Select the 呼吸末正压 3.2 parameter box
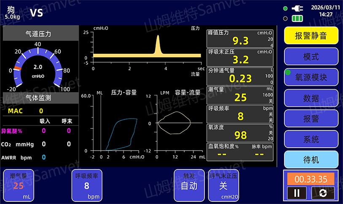The height and width of the screenshot is (204, 343). point(240,58)
